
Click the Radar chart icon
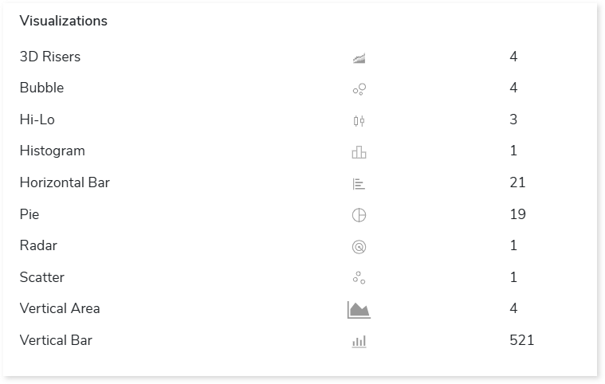pos(359,247)
